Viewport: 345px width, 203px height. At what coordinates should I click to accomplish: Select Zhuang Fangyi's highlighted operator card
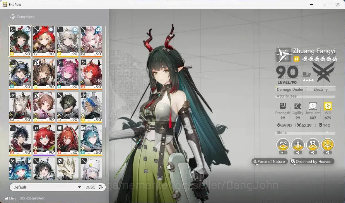click(x=20, y=41)
